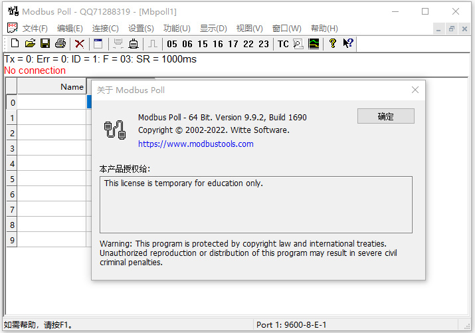Select row header 4 in the grid
The height and width of the screenshot is (333, 475).
(x=12, y=164)
